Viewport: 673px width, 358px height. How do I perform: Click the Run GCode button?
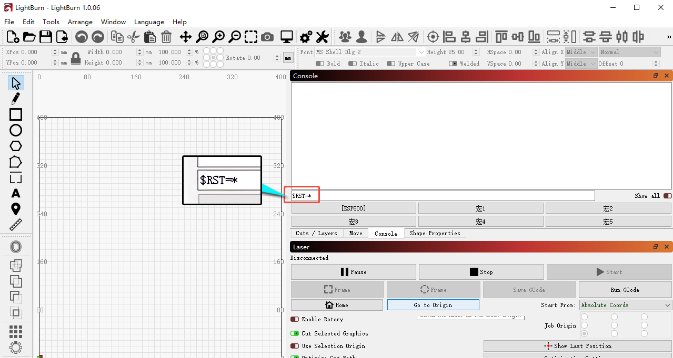[x=625, y=290]
